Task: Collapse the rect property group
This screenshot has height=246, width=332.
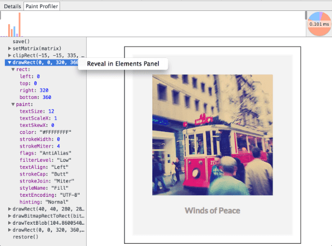Action: pos(14,69)
